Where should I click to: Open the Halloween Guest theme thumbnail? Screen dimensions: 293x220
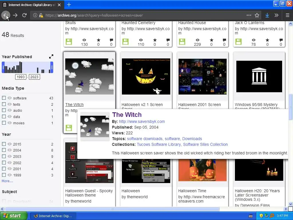(x=89, y=163)
